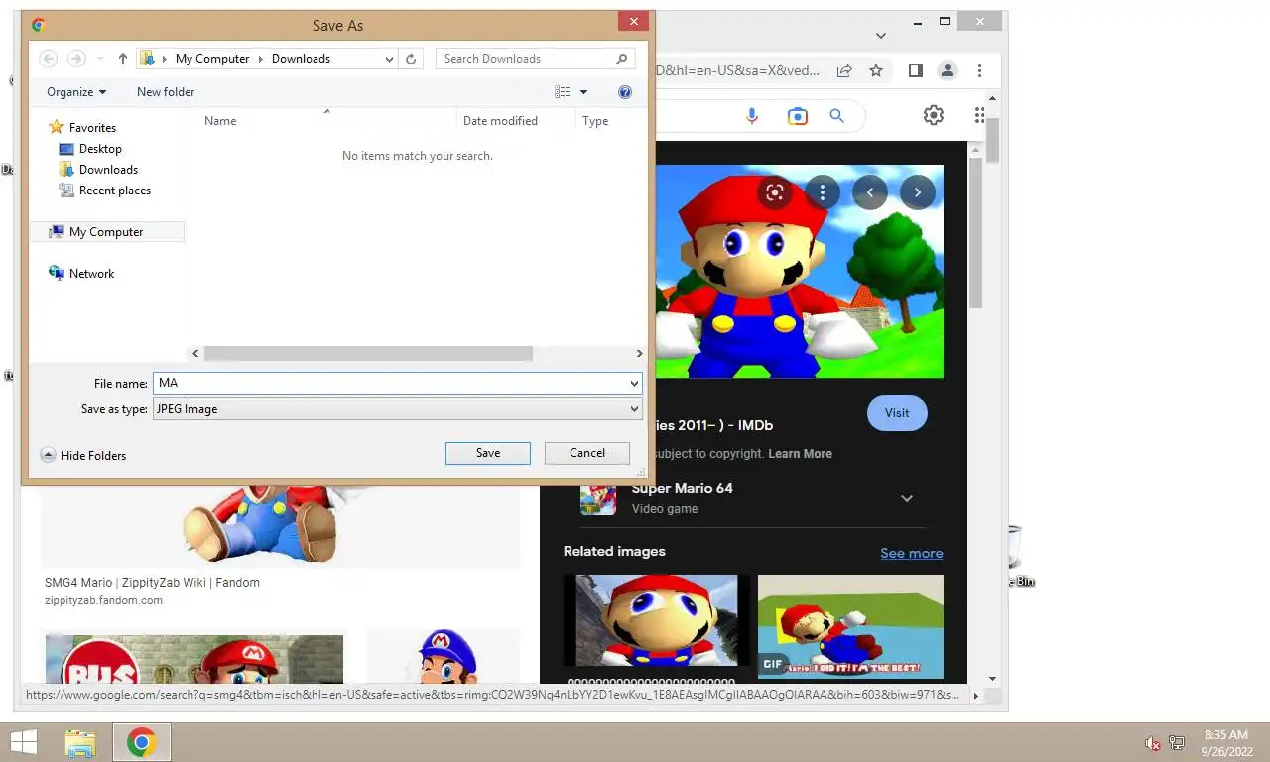Sort by Type column header
Viewport: 1270px width, 762px height.
pos(595,121)
